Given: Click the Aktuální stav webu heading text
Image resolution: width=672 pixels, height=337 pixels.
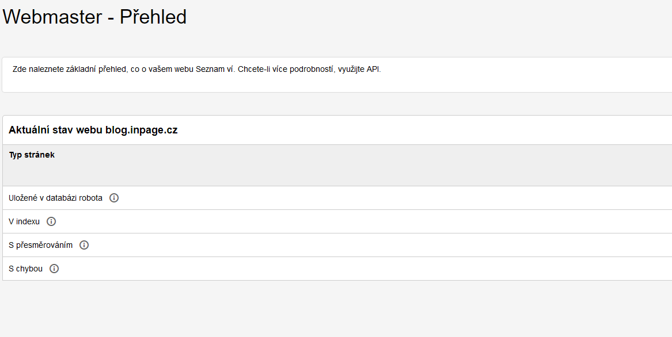Looking at the screenshot, I should click(56, 130).
